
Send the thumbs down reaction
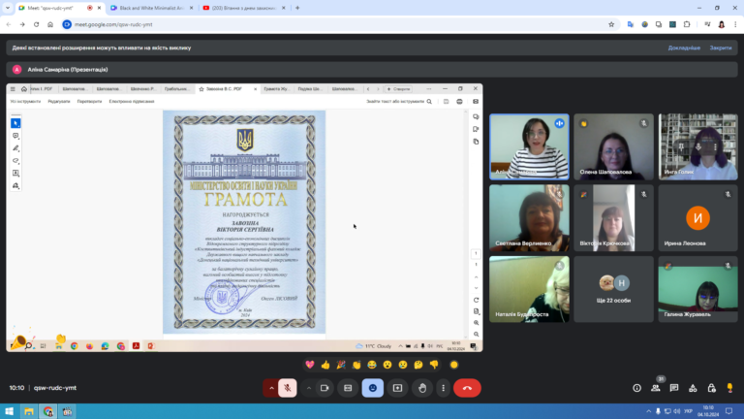[434, 365]
